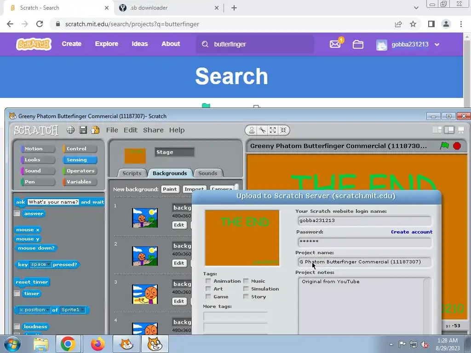Select the delete scissors tool
The height and width of the screenshot is (353, 471).
(x=262, y=130)
